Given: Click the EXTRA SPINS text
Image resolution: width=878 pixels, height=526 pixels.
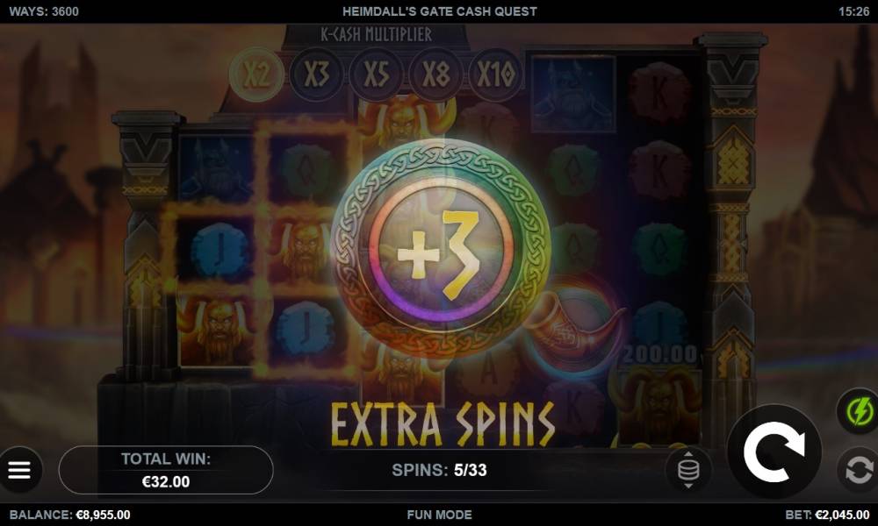Looking at the screenshot, I should 443,425.
